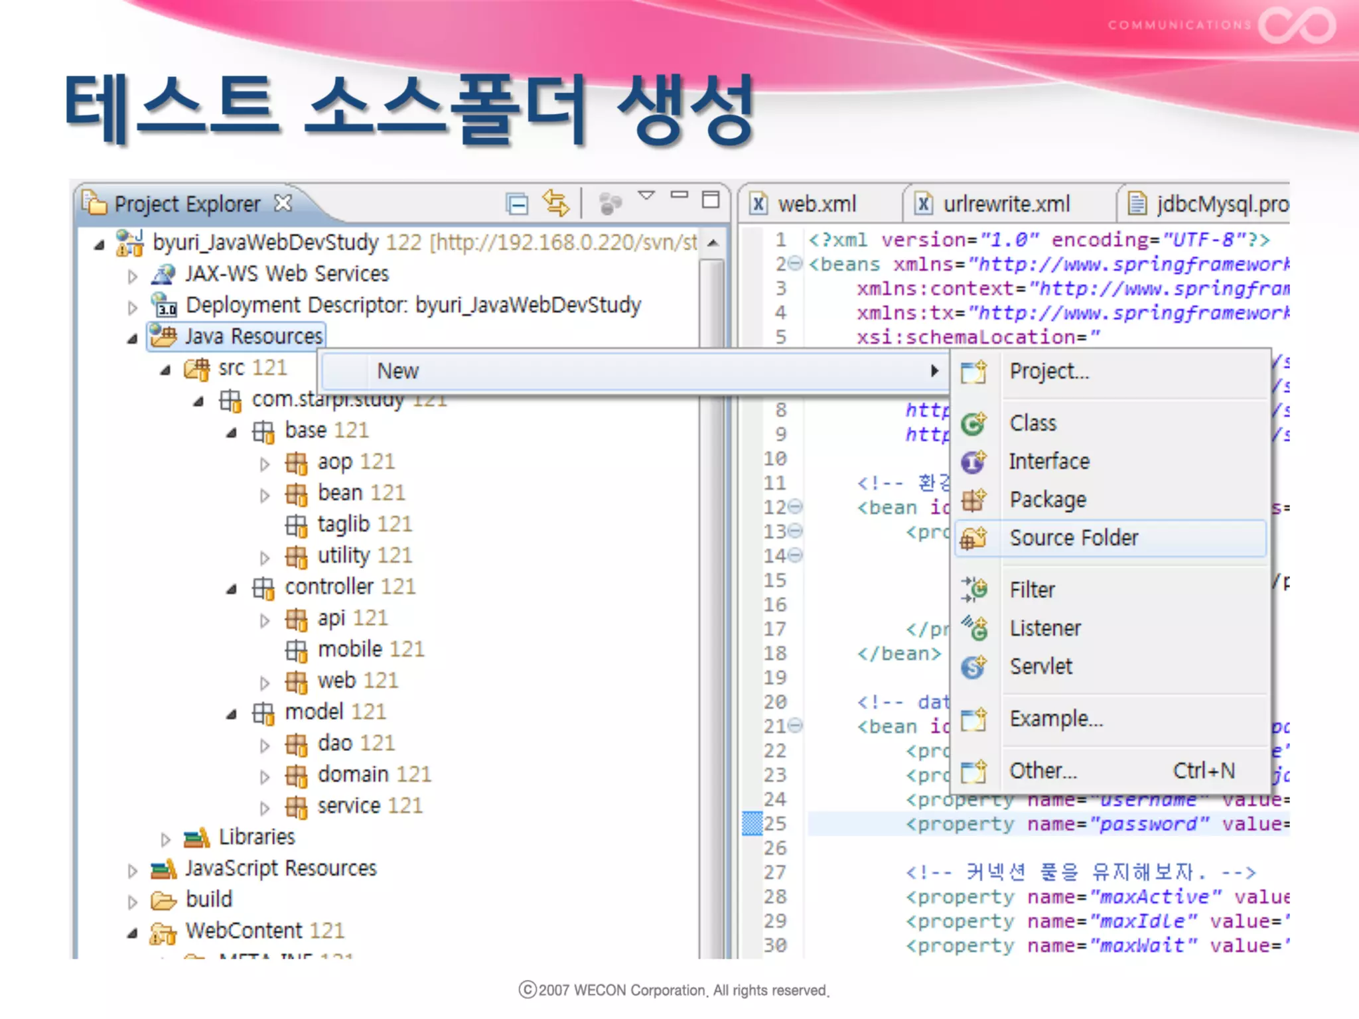This screenshot has width=1359, height=1019.
Task: Click the Servlet icon in submenu
Action: tap(973, 667)
